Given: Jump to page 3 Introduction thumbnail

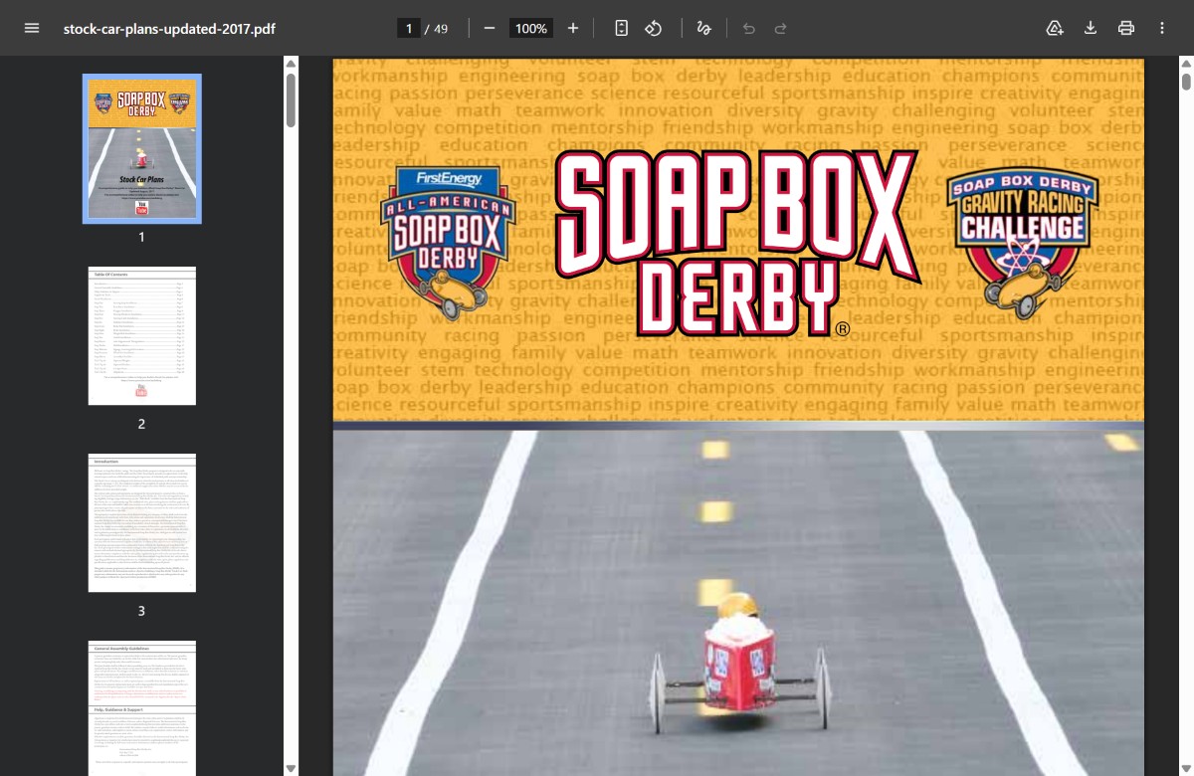Looking at the screenshot, I should coord(142,522).
